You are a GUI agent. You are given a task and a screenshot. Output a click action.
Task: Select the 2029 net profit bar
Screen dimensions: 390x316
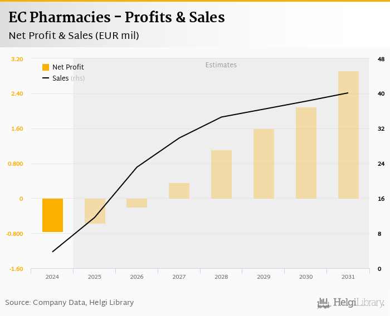[x=264, y=164]
